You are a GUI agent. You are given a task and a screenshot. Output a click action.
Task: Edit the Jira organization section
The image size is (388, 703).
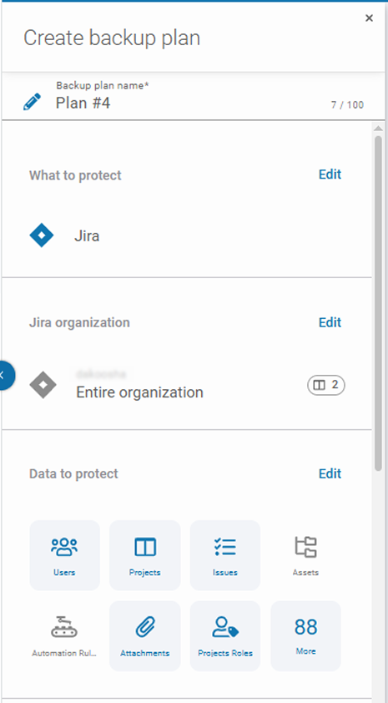(x=330, y=322)
